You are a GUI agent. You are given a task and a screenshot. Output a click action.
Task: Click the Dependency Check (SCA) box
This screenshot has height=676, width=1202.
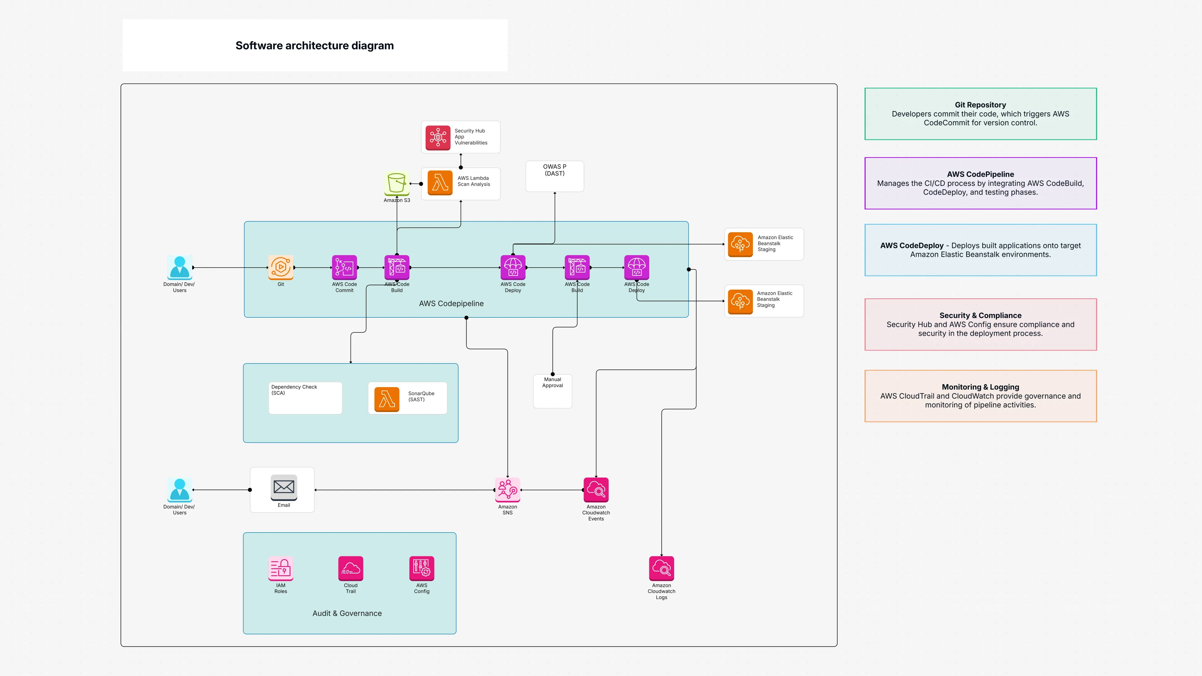[x=305, y=398]
